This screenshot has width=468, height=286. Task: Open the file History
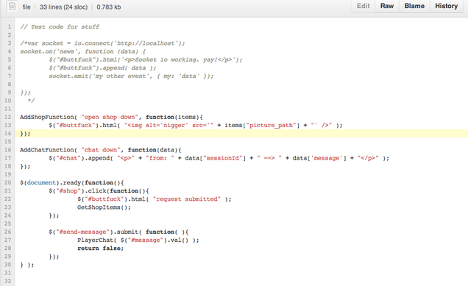tap(446, 6)
